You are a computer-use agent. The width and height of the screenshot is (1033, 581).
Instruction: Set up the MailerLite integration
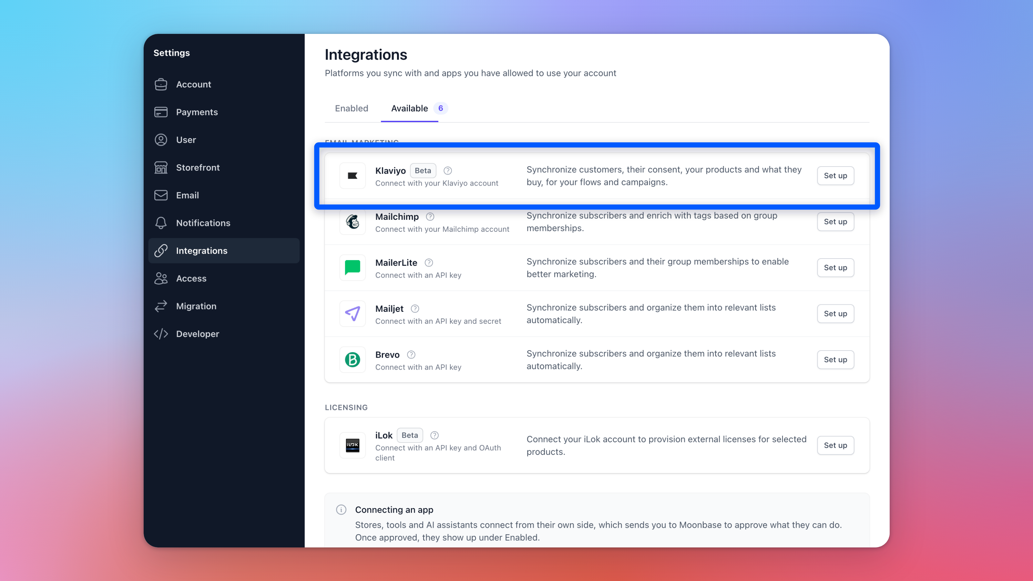click(835, 268)
